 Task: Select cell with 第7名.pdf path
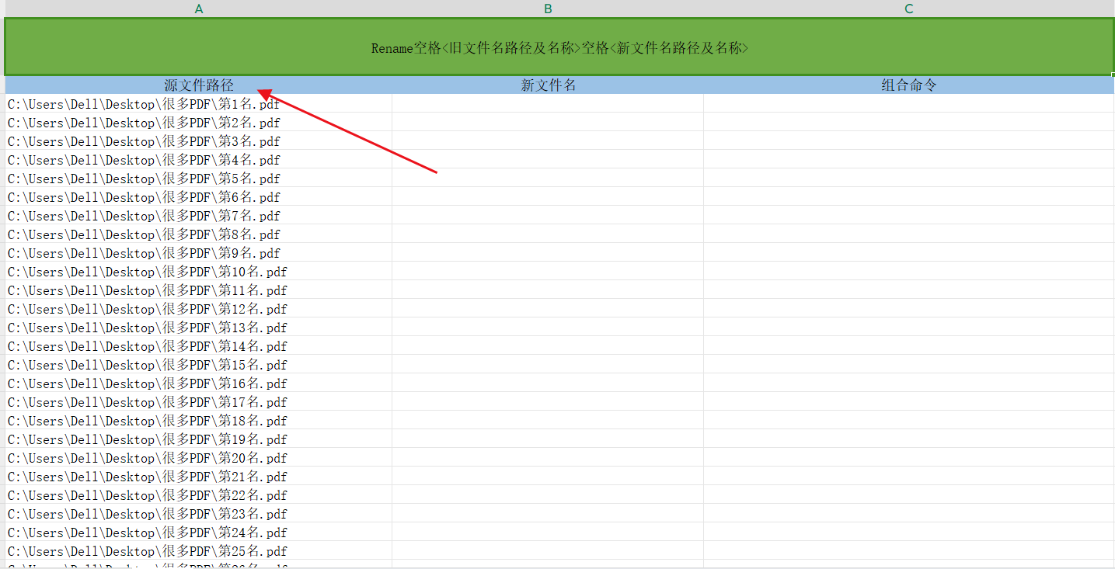click(x=199, y=215)
